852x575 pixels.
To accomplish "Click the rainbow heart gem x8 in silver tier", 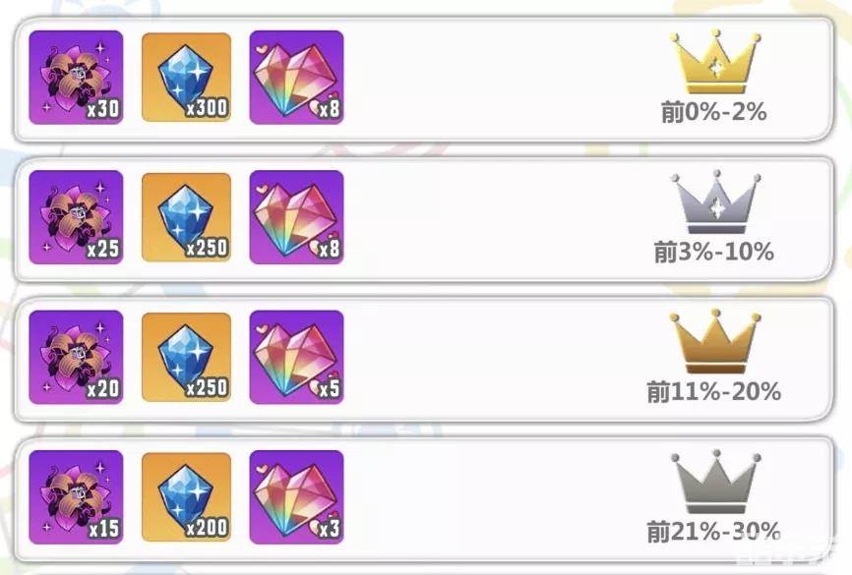I will coord(297,217).
